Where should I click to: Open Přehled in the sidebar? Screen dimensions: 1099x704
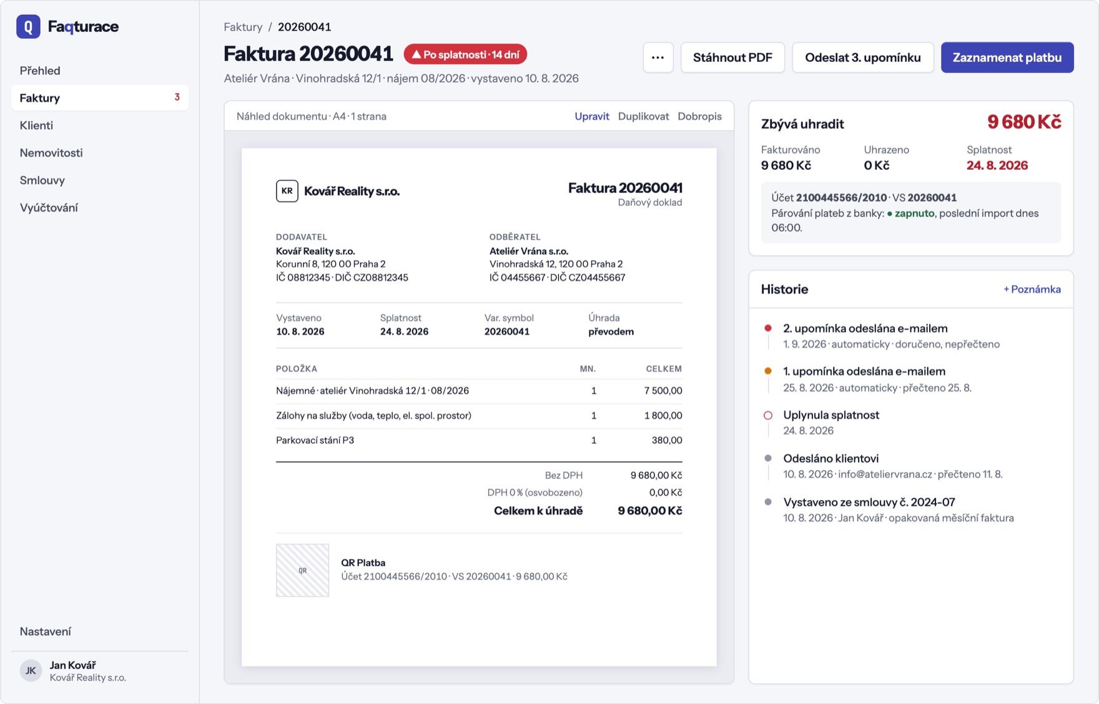[100, 71]
